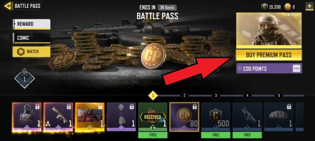This screenshot has width=315, height=141.
Task: Open the COD Points three-dots menu
Action: pyautogui.click(x=297, y=69)
